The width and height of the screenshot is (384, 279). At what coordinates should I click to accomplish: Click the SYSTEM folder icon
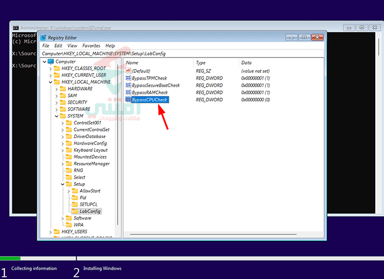coord(63,116)
